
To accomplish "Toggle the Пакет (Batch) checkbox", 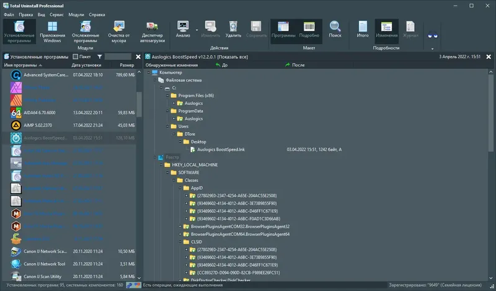I will point(75,56).
